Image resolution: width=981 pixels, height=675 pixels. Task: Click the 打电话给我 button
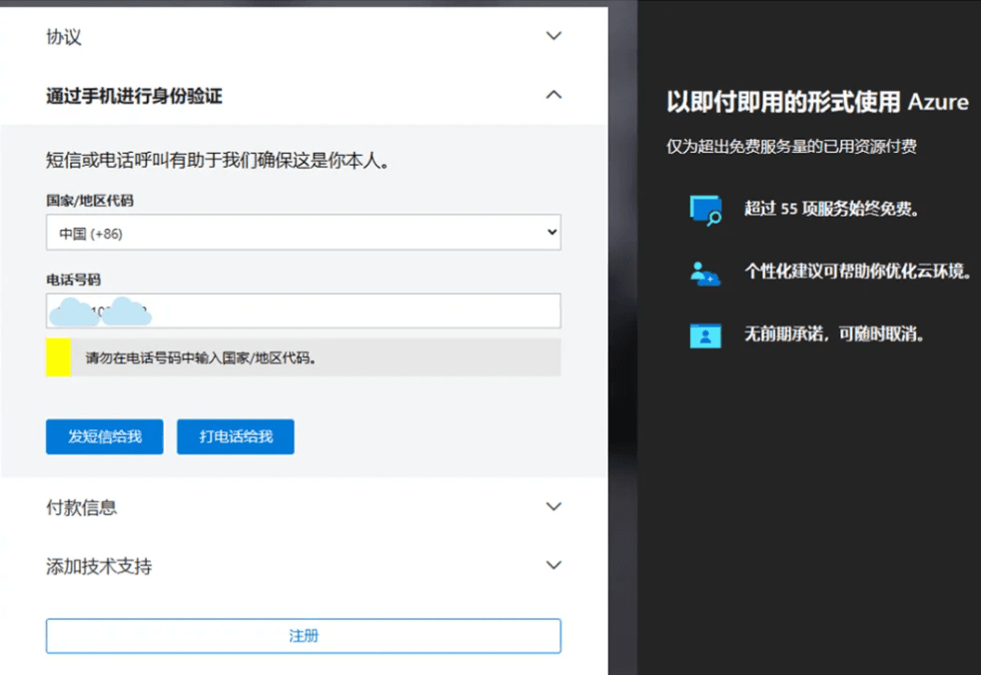[x=235, y=436]
